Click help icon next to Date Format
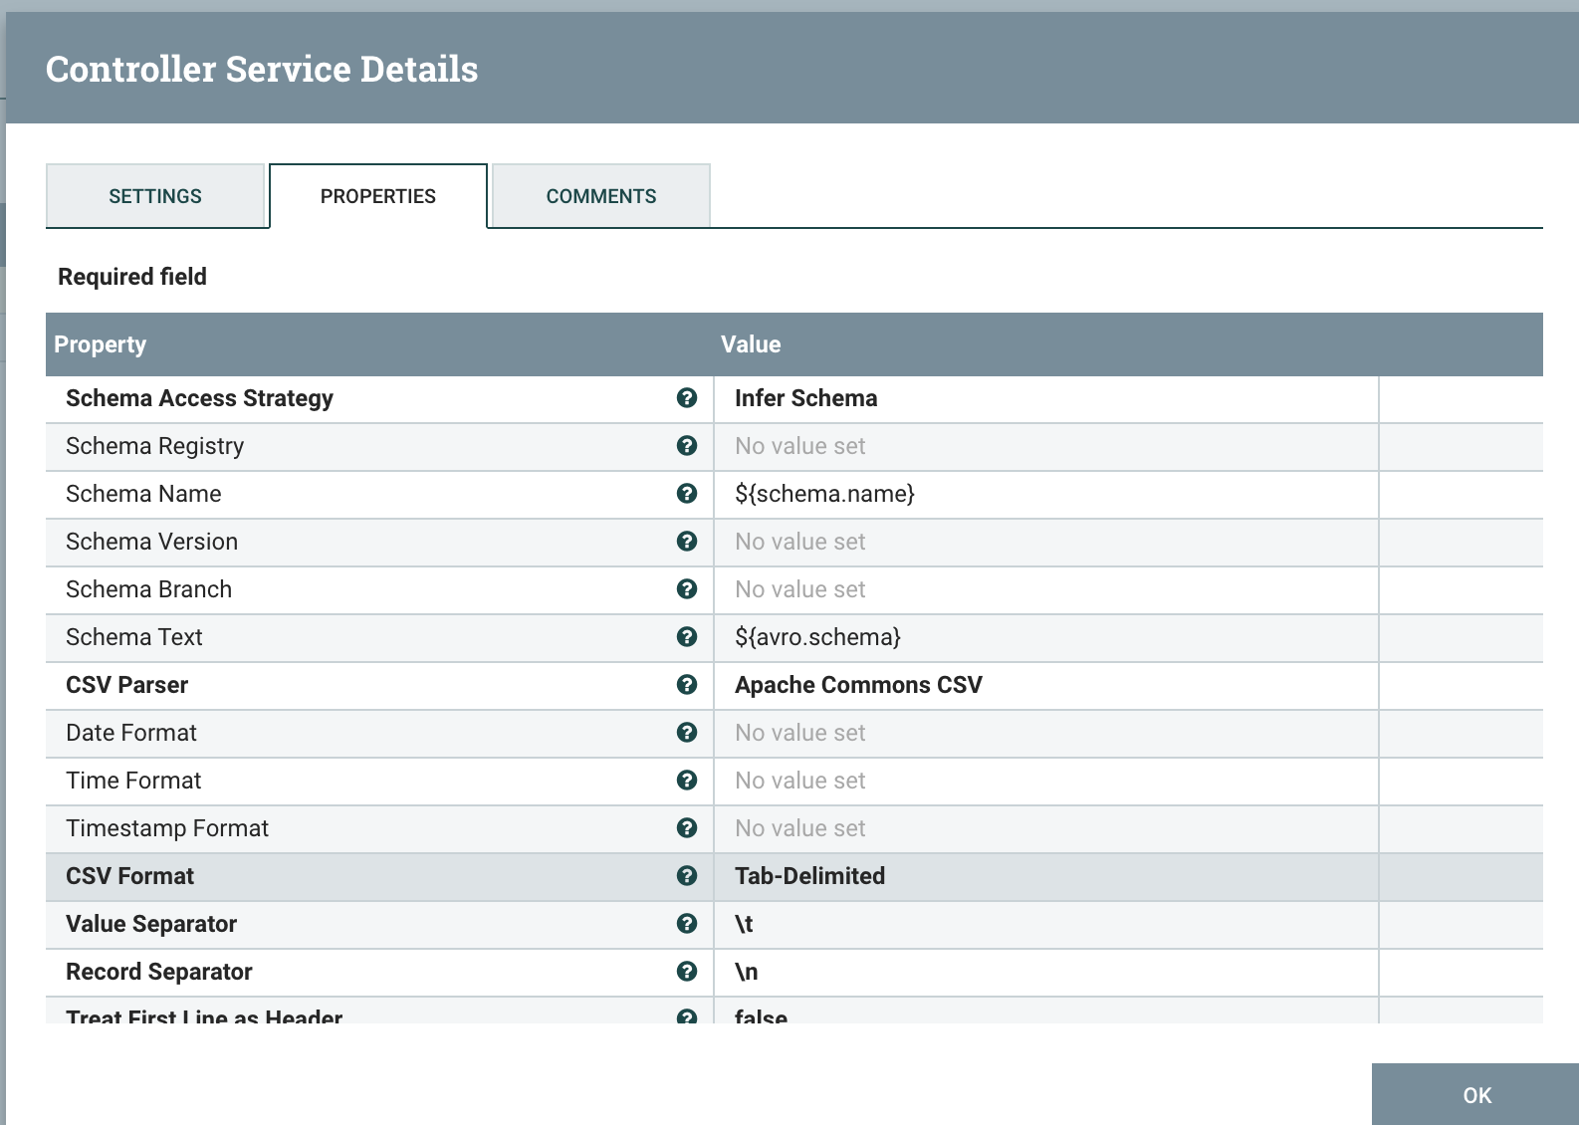This screenshot has height=1125, width=1579. click(686, 733)
